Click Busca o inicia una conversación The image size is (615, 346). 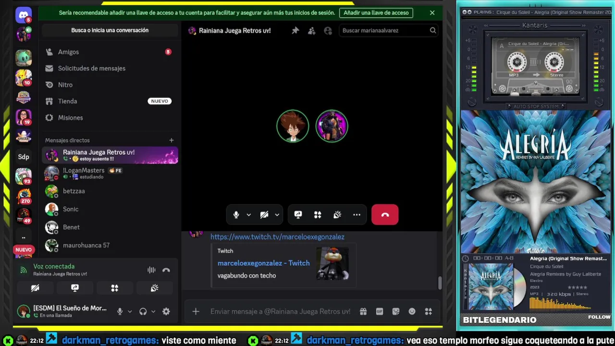pyautogui.click(x=110, y=30)
